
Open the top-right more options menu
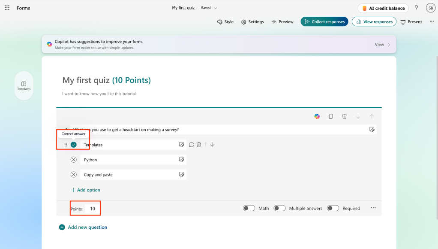[x=431, y=21]
